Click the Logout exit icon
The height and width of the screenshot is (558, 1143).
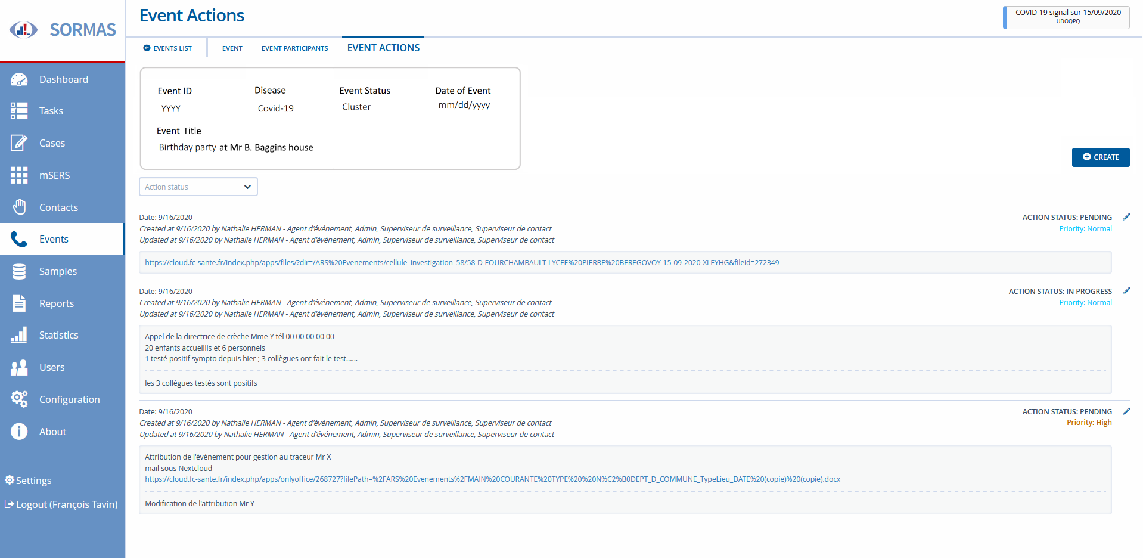click(x=10, y=504)
